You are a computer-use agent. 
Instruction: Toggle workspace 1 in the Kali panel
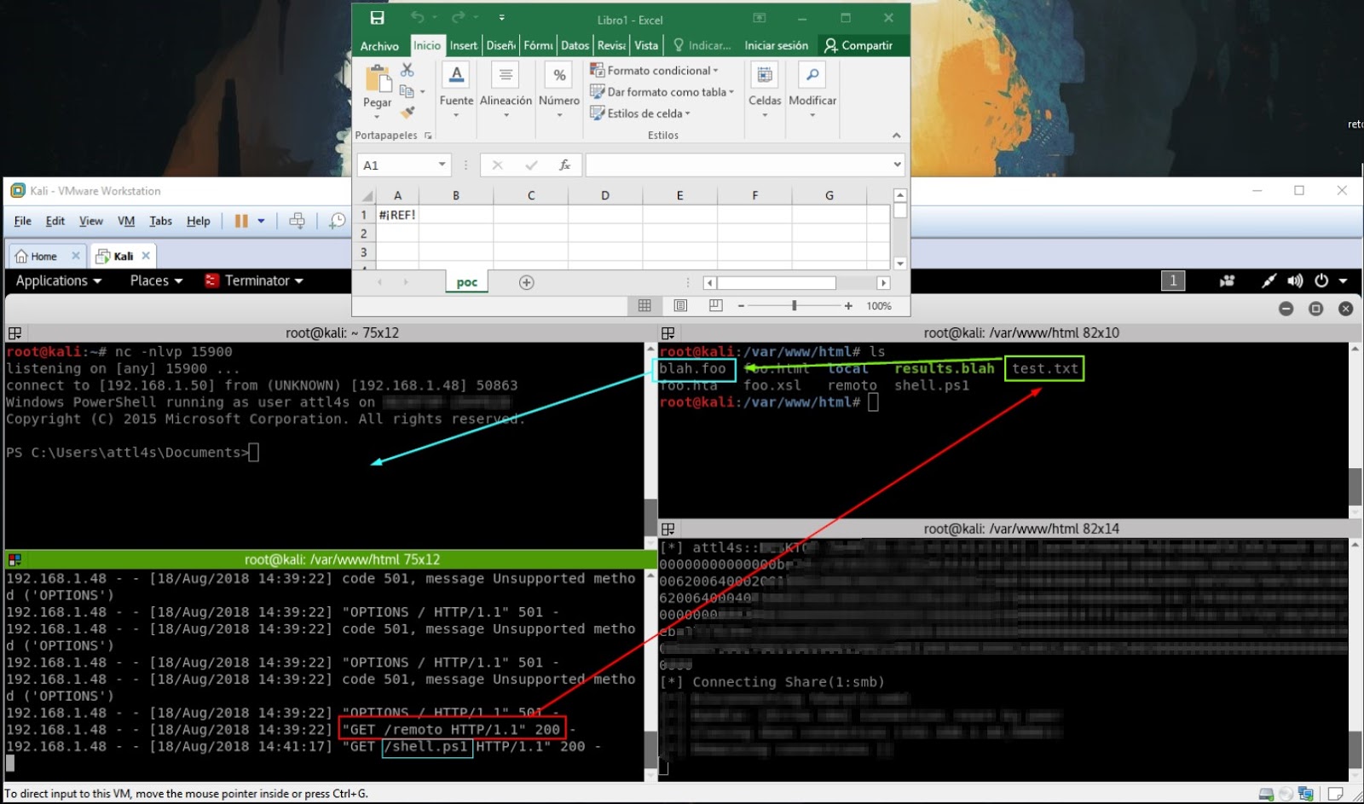pos(1173,280)
